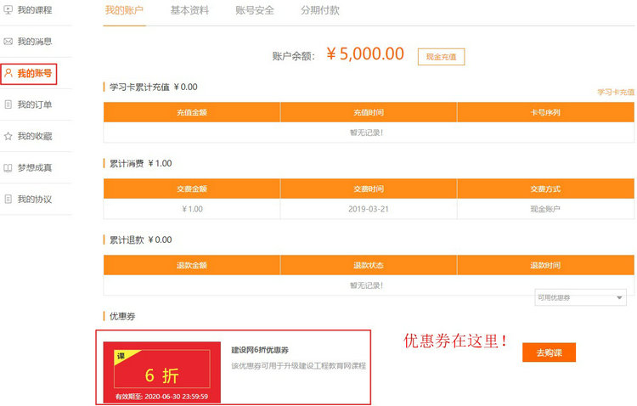Open the 分期付款 tab
The height and width of the screenshot is (406, 637).
click(x=319, y=11)
